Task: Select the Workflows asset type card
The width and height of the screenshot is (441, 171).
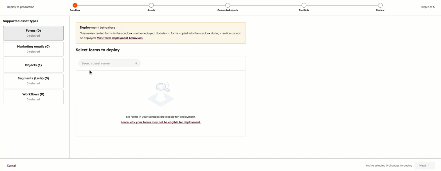Action: (x=33, y=97)
